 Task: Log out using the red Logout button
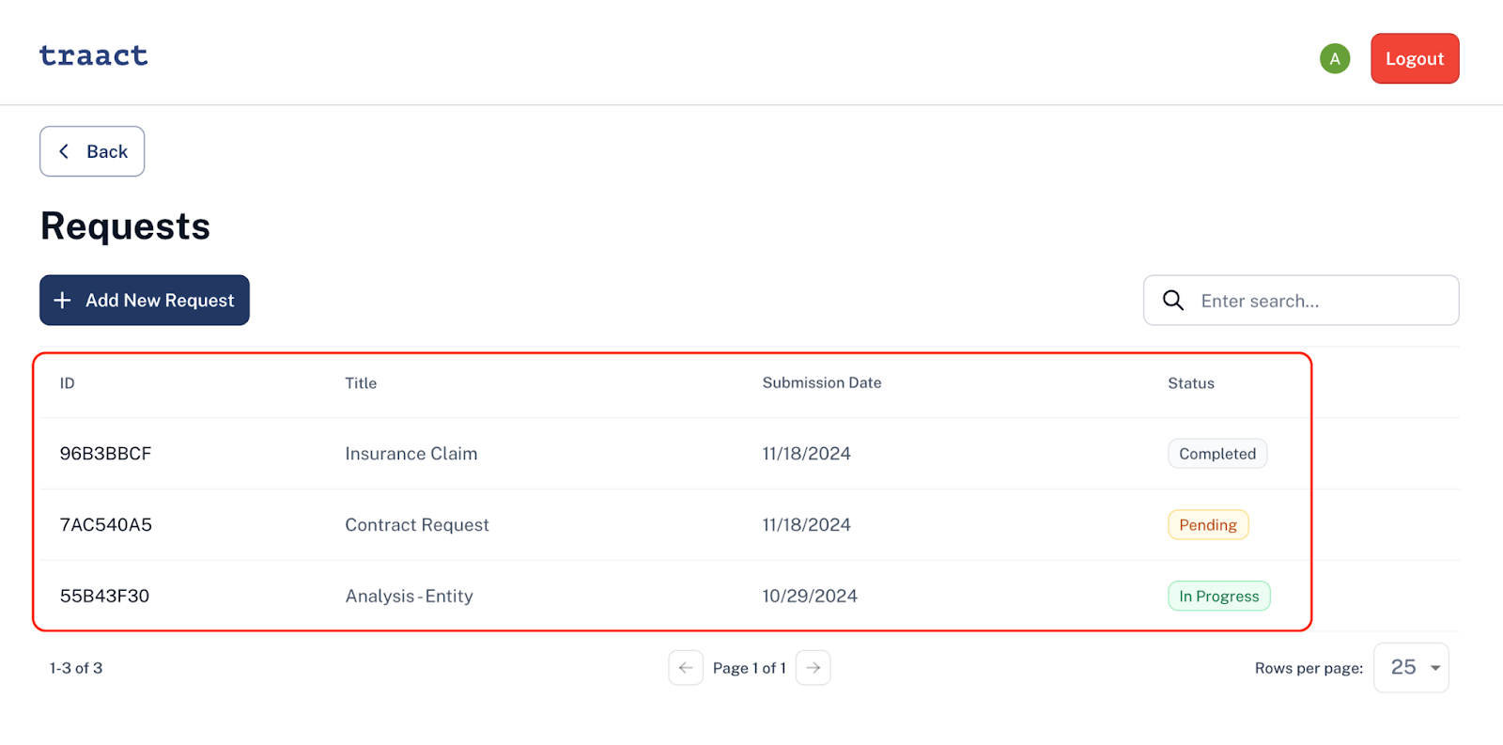tap(1415, 58)
